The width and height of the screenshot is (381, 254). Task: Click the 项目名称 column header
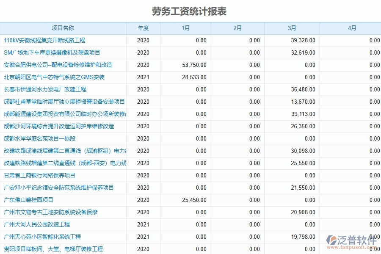[x=63, y=28]
